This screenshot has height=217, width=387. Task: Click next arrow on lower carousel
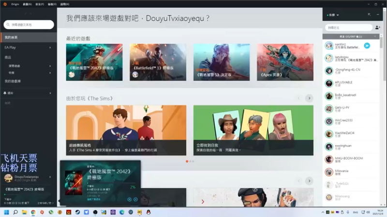coord(309,181)
